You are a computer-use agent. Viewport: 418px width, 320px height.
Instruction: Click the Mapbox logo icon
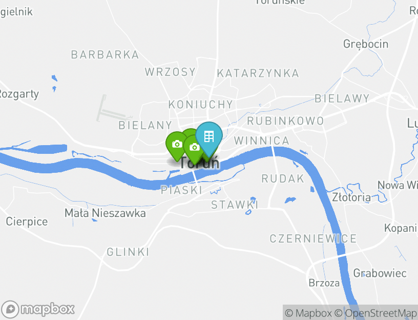tap(10, 310)
